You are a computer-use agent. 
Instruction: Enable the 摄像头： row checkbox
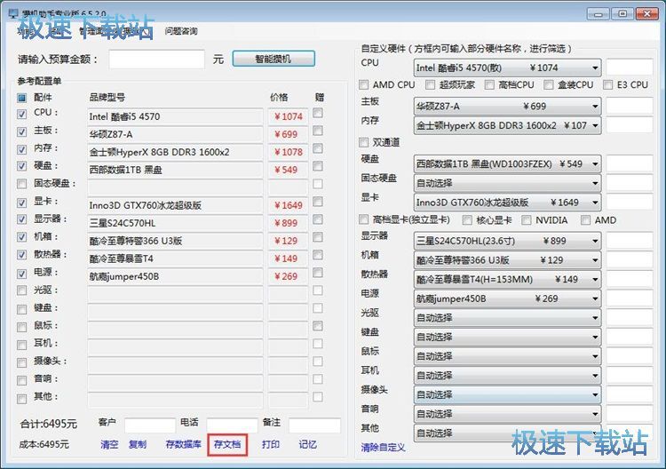(21, 362)
